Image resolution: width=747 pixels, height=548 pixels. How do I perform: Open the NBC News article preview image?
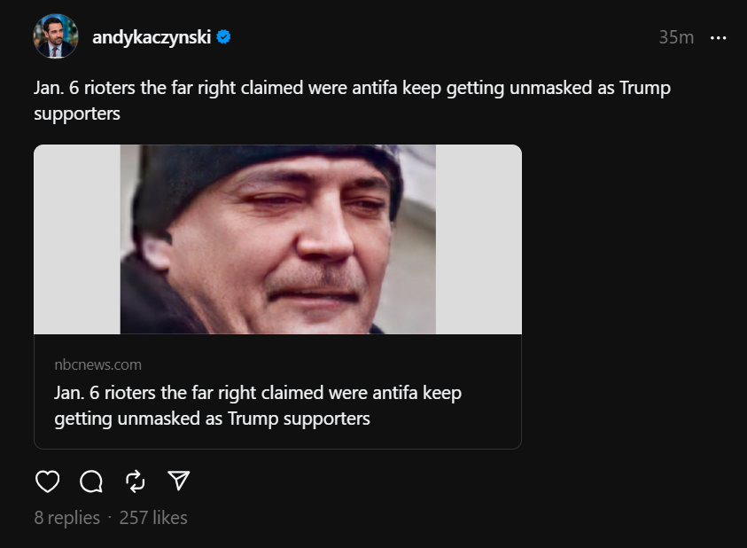click(277, 239)
